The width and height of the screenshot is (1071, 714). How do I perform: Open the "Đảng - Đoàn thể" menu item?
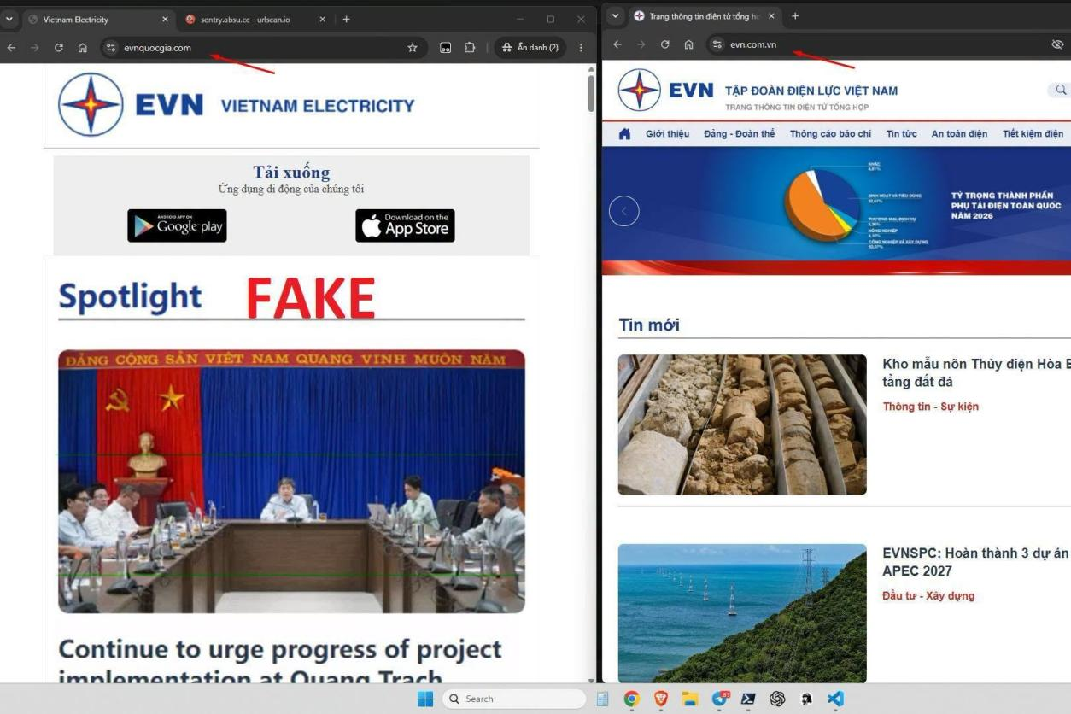pos(740,134)
